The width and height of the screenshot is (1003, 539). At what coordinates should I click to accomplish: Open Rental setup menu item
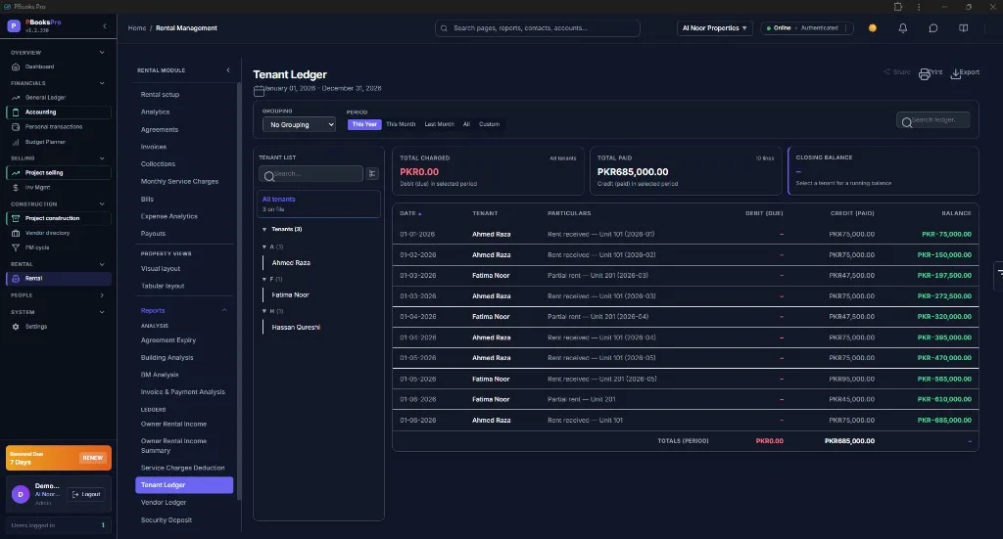click(x=160, y=95)
